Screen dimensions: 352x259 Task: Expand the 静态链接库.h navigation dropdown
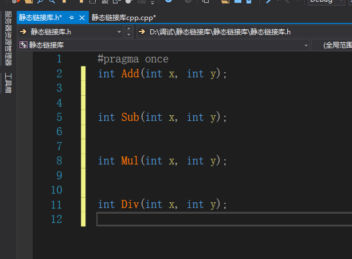point(119,32)
